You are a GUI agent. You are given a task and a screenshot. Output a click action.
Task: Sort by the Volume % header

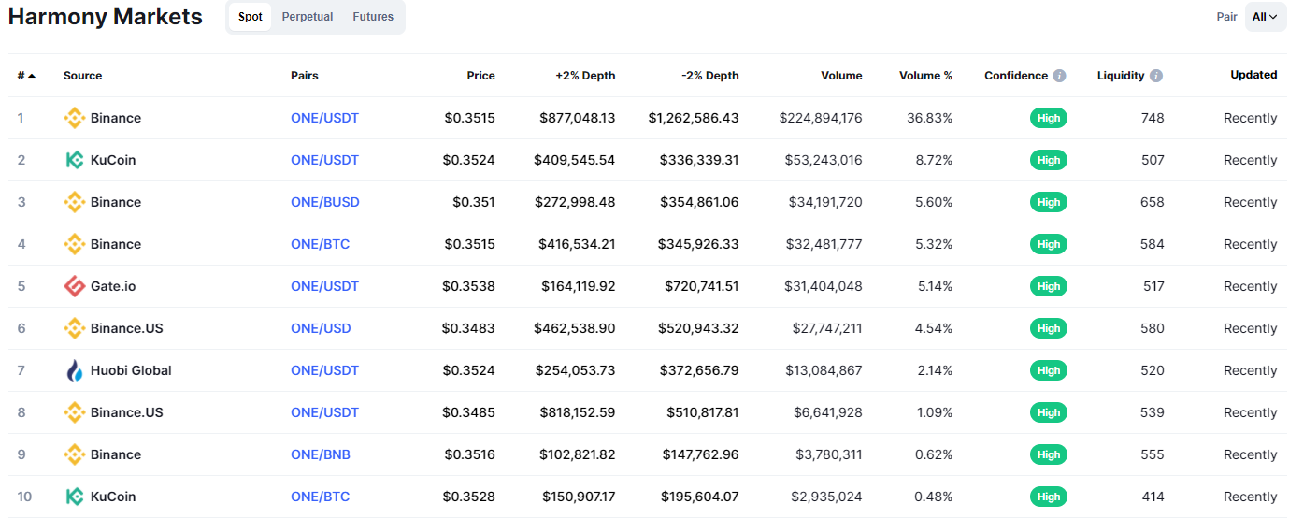(925, 76)
